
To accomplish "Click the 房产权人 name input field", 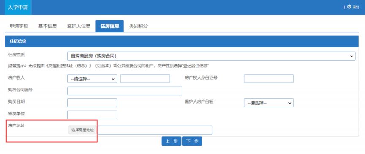I will [145, 79].
